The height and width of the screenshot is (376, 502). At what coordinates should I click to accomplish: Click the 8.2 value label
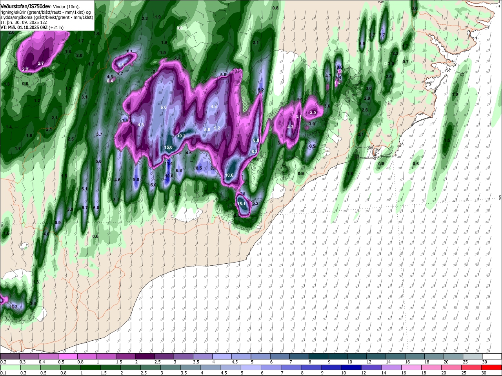[x=261, y=90]
